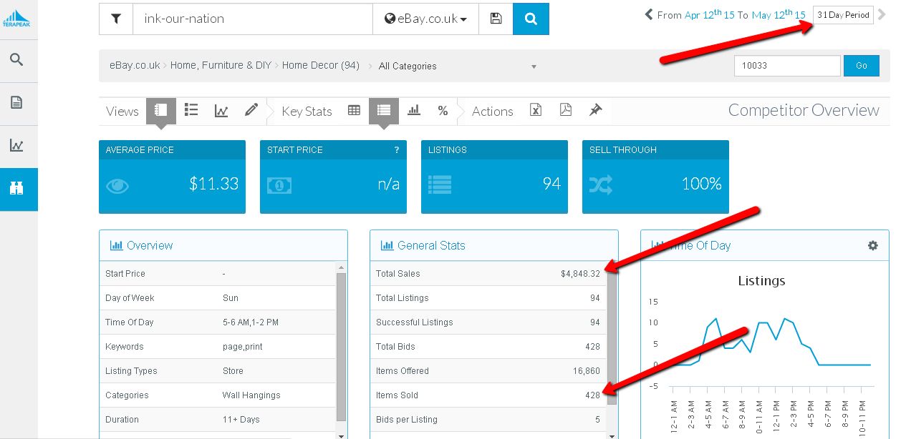Click the Duration 11+ Days value

pyautogui.click(x=241, y=420)
